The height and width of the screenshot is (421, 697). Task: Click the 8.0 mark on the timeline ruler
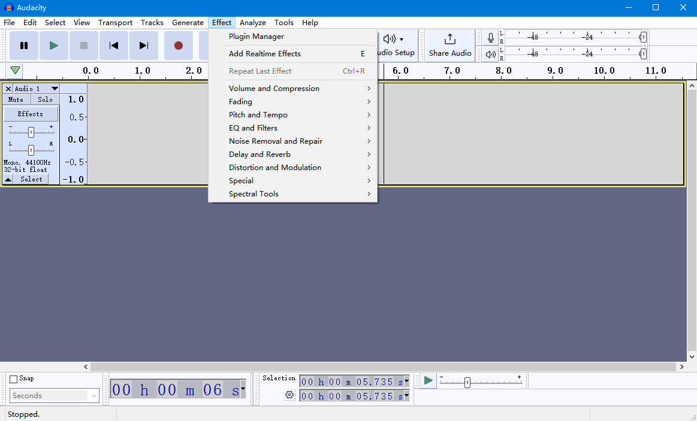tap(503, 71)
